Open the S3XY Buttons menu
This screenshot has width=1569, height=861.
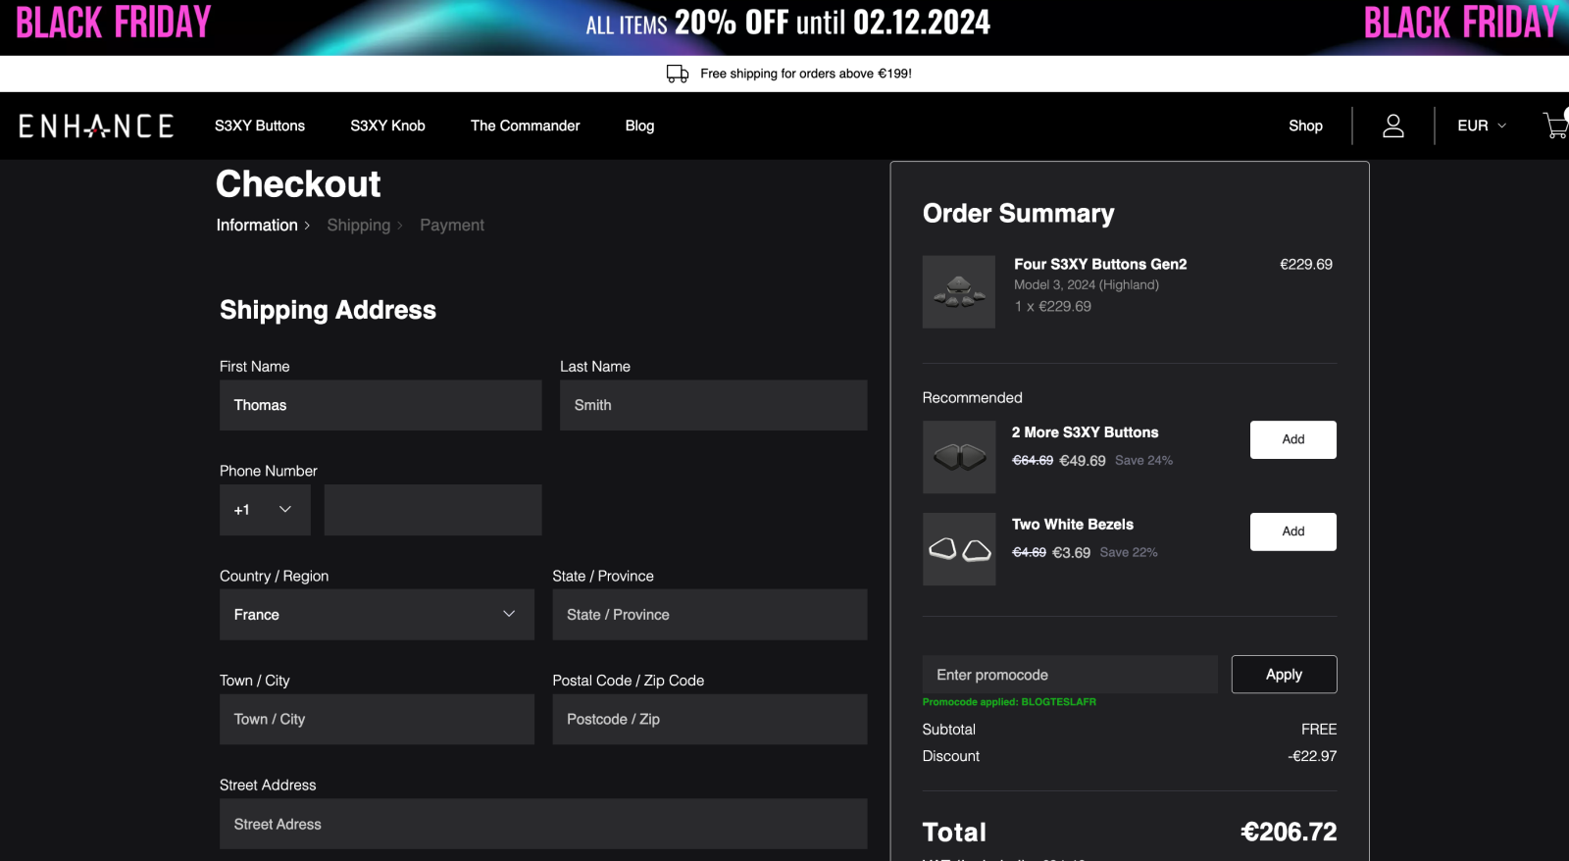pyautogui.click(x=260, y=126)
